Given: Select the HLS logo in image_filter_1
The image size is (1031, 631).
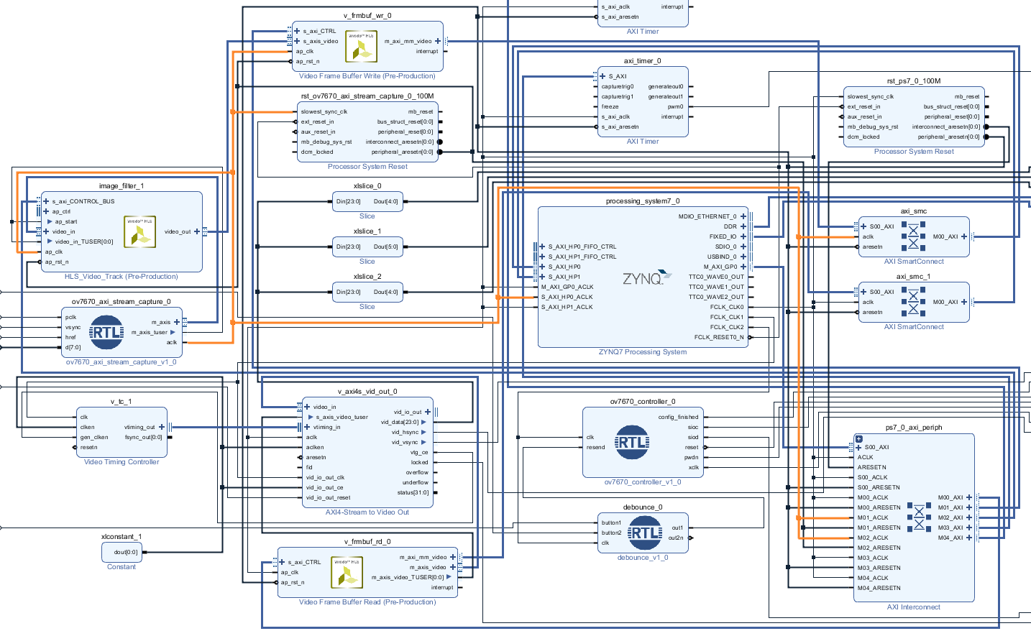Looking at the screenshot, I should (139, 232).
